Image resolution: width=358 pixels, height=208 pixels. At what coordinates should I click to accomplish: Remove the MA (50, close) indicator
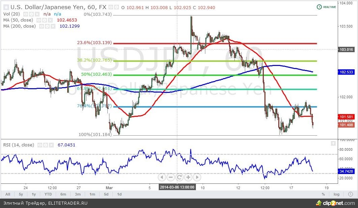50,20
